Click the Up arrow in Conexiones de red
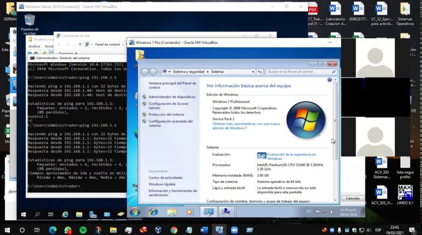This screenshot has width=422, height=235. click(x=80, y=44)
